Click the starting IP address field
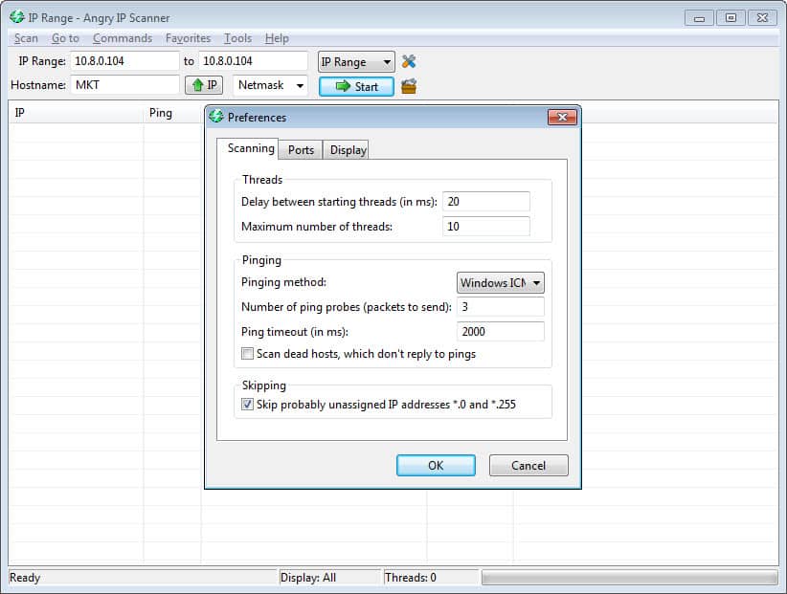This screenshot has height=594, width=787. pos(125,61)
